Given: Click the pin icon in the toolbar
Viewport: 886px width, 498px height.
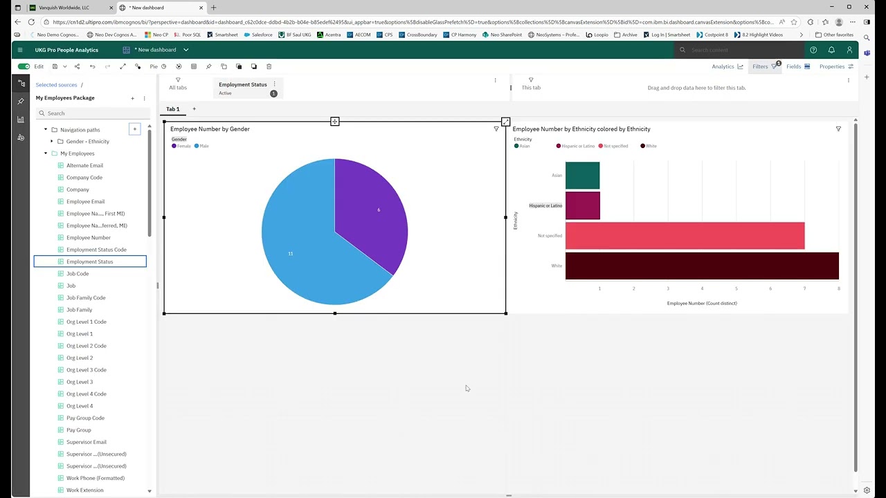Looking at the screenshot, I should tap(208, 66).
